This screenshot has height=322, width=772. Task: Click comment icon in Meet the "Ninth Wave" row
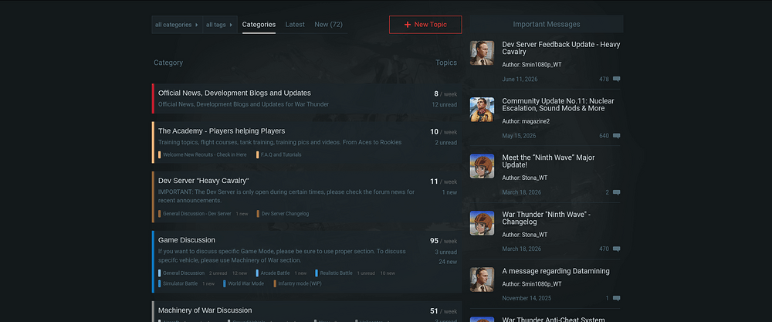[616, 192]
